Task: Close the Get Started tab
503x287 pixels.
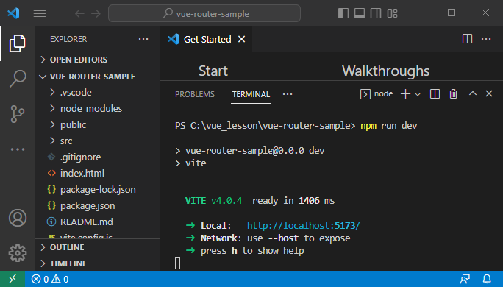Action: click(241, 39)
